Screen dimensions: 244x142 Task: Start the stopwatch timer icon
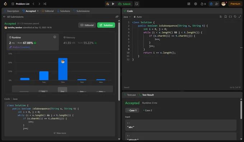211,4
